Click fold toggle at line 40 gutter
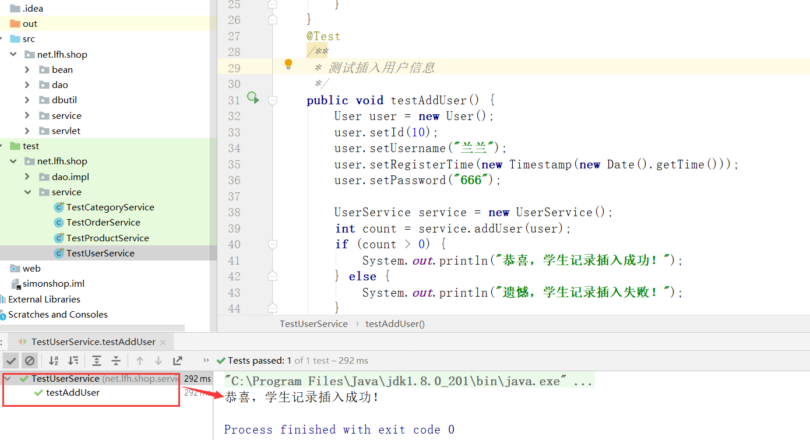 click(272, 245)
